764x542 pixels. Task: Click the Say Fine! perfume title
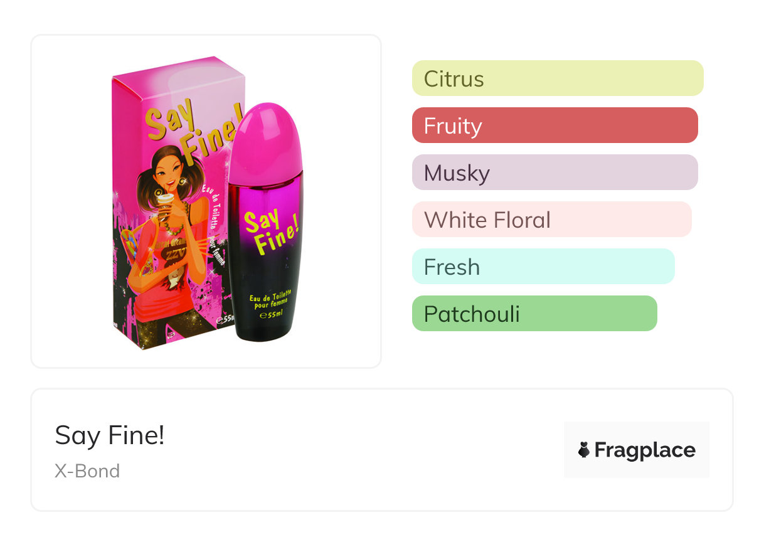tap(110, 435)
